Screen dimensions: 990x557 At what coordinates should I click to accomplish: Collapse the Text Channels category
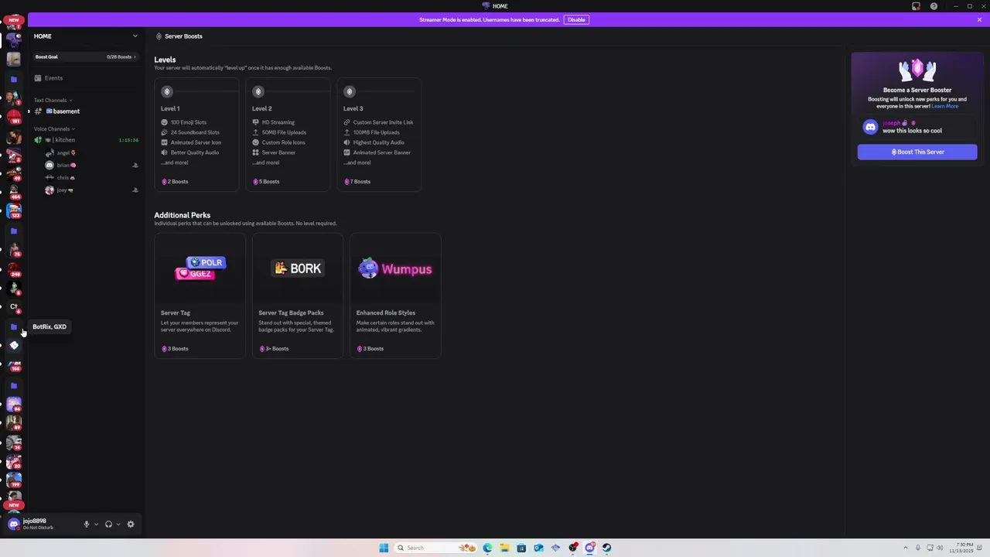coord(53,100)
